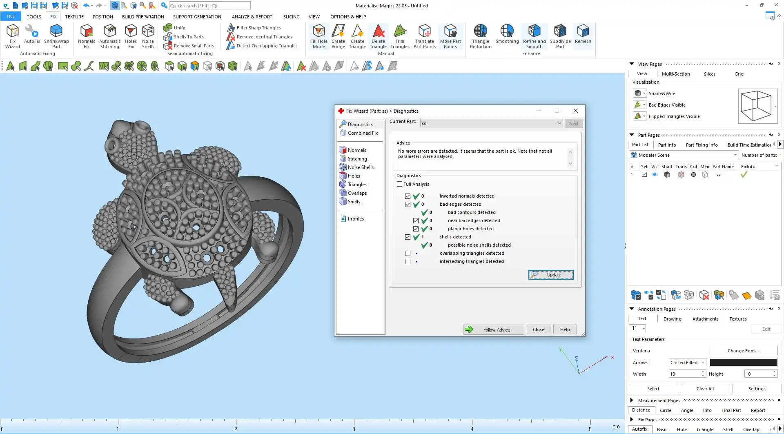Click the Quick search input field
This screenshot has width=784, height=434.
209,6
